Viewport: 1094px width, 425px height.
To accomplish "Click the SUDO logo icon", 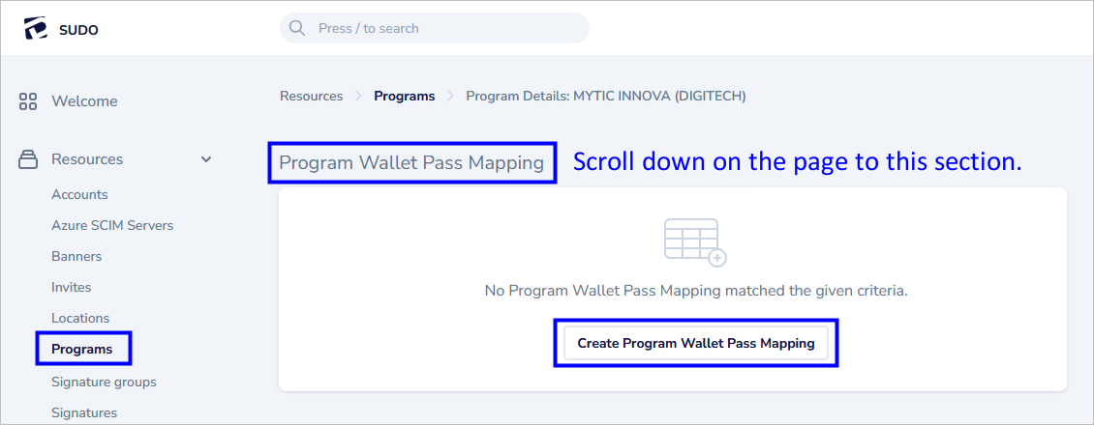I will pos(36,29).
